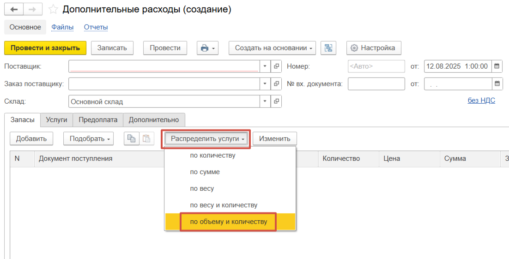Expand the Заказ поставщику dropdown

pos(265,84)
